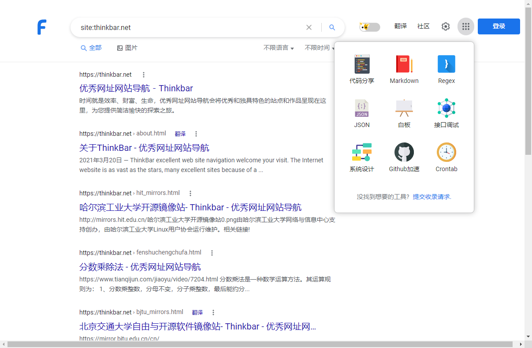532x348 pixels.
Task: Open the 接口调试 tool icon
Action: point(446,108)
